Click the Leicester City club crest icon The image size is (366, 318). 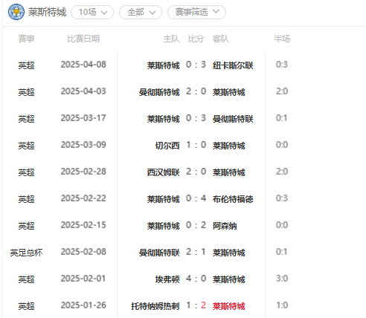[16, 12]
